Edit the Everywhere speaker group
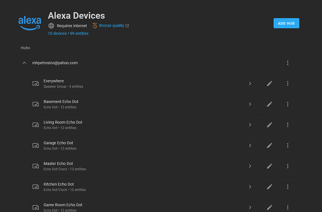Image resolution: width=322 pixels, height=212 pixels. [x=269, y=83]
